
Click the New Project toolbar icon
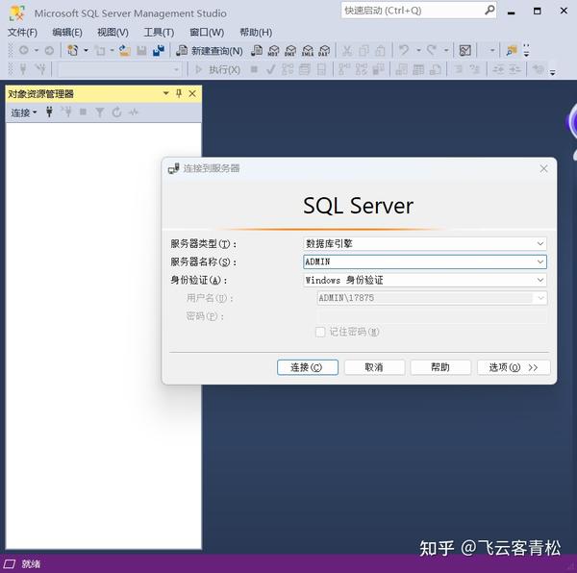tap(73, 50)
